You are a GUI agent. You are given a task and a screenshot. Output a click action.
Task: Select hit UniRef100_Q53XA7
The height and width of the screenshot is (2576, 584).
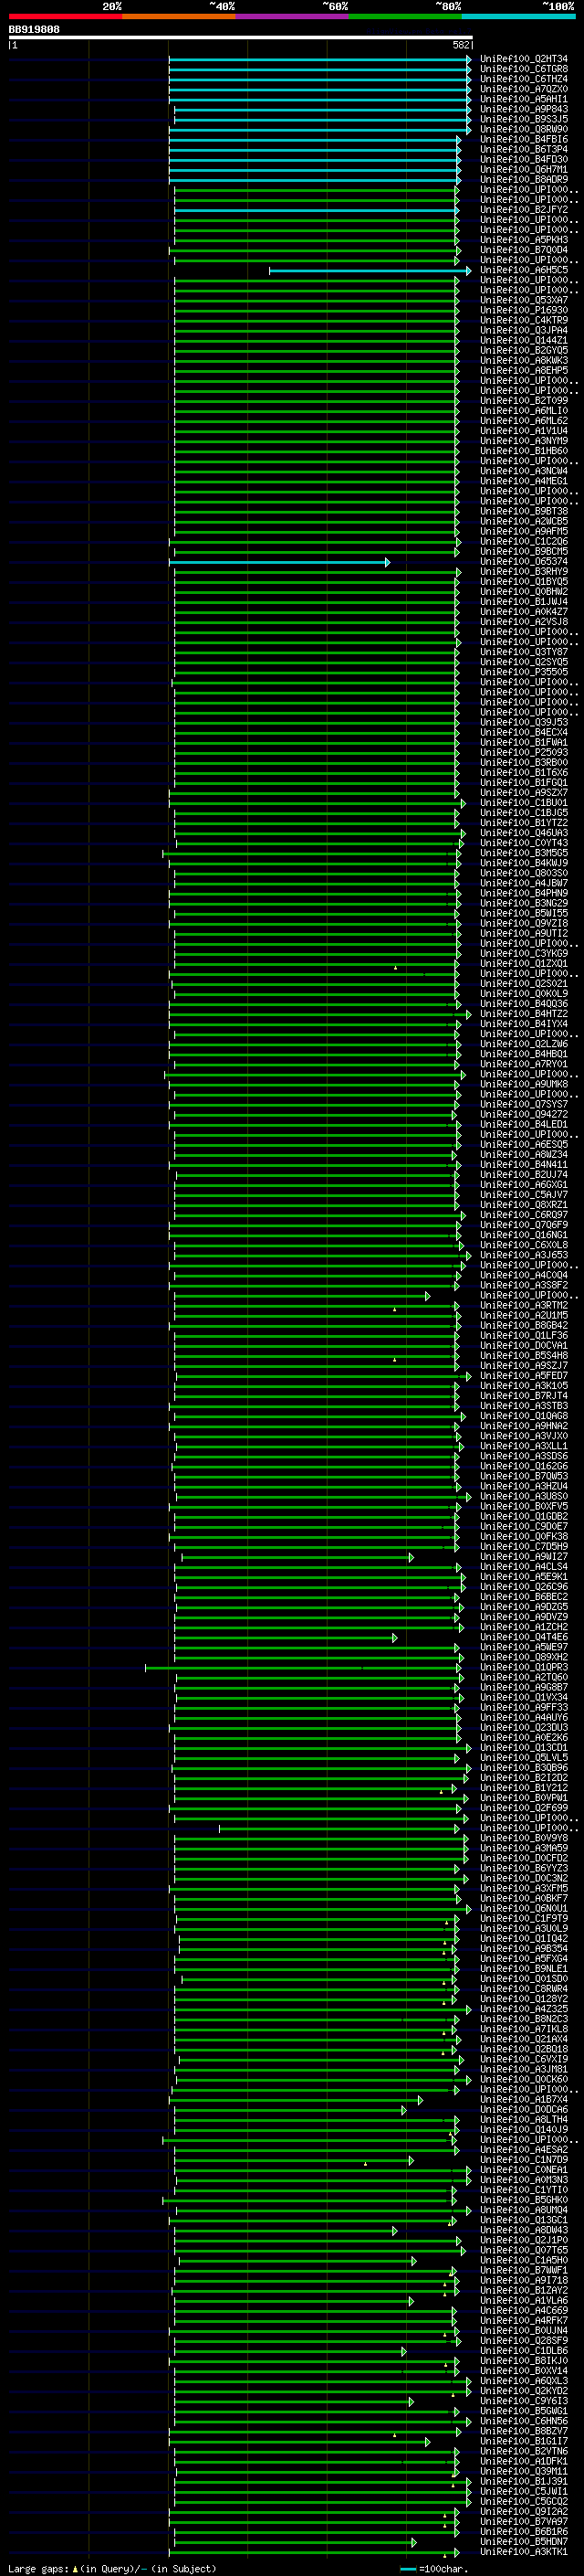(x=524, y=300)
